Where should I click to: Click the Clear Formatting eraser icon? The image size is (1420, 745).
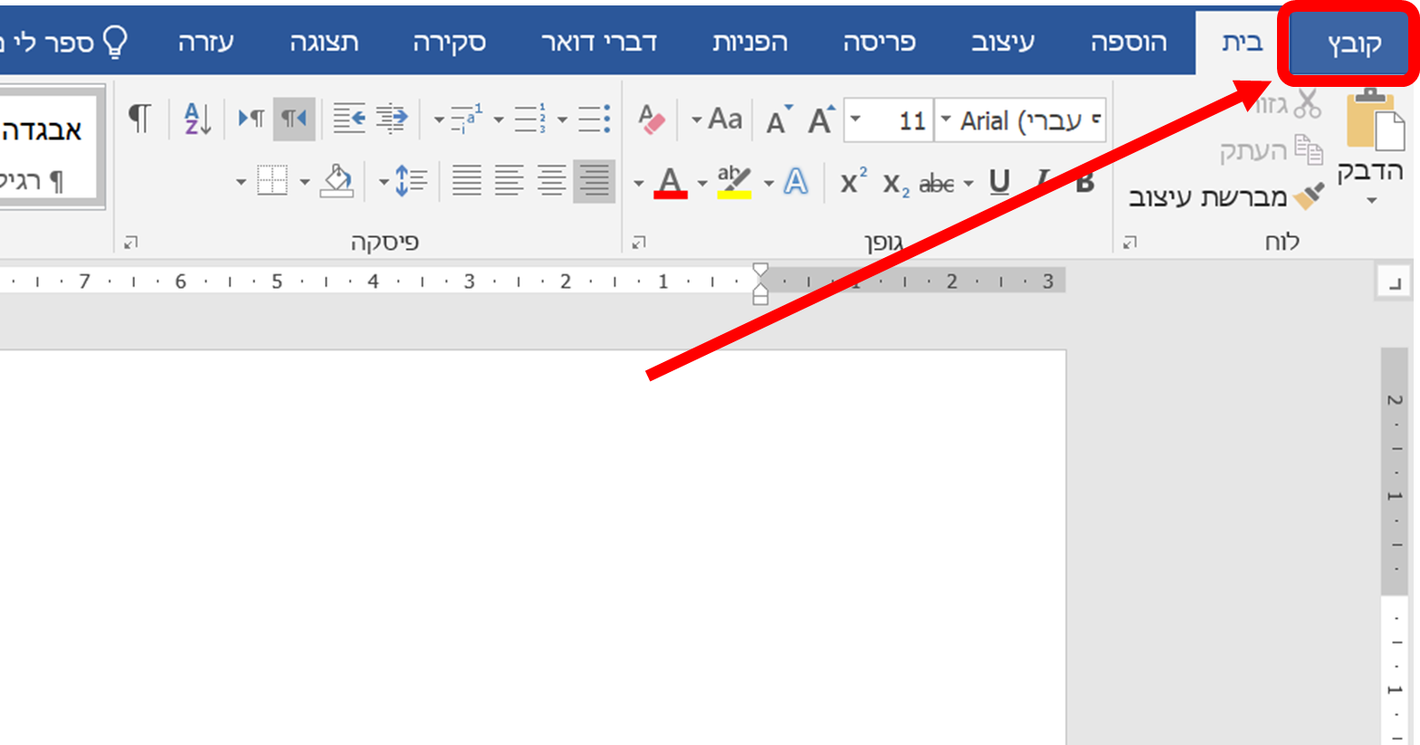point(651,119)
